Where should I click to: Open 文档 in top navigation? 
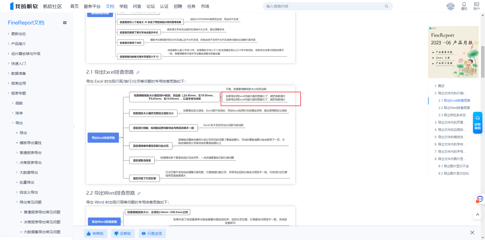click(x=110, y=6)
